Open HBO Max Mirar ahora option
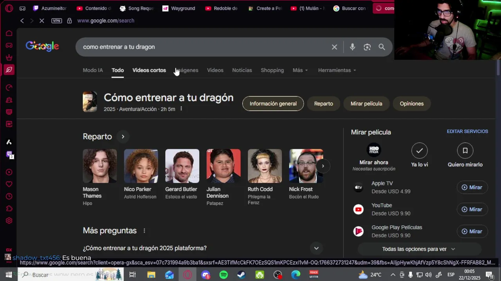 pos(374,157)
